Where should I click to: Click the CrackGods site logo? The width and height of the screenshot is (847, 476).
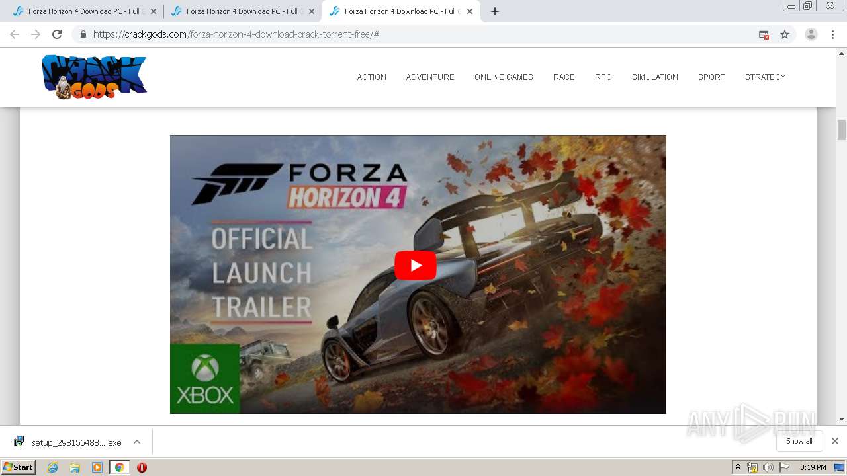click(94, 77)
